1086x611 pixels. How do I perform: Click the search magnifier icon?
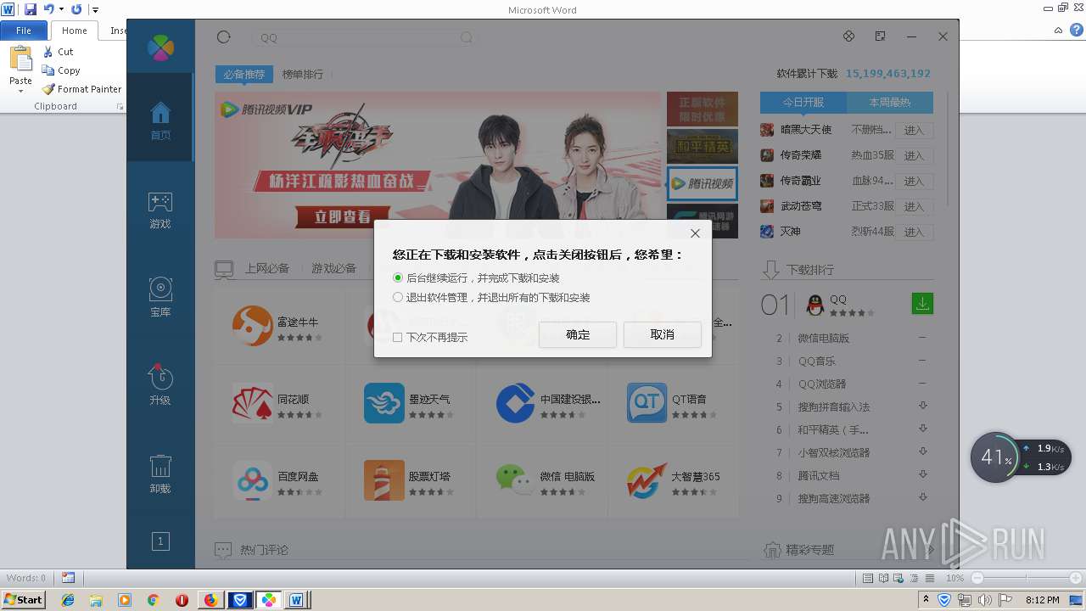pyautogui.click(x=467, y=37)
